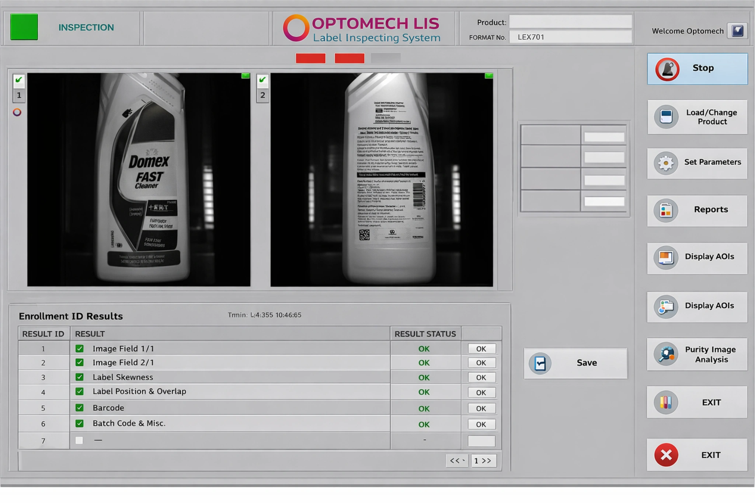This screenshot has height=503, width=755.
Task: Click Set Parameters button label
Action: (x=713, y=162)
